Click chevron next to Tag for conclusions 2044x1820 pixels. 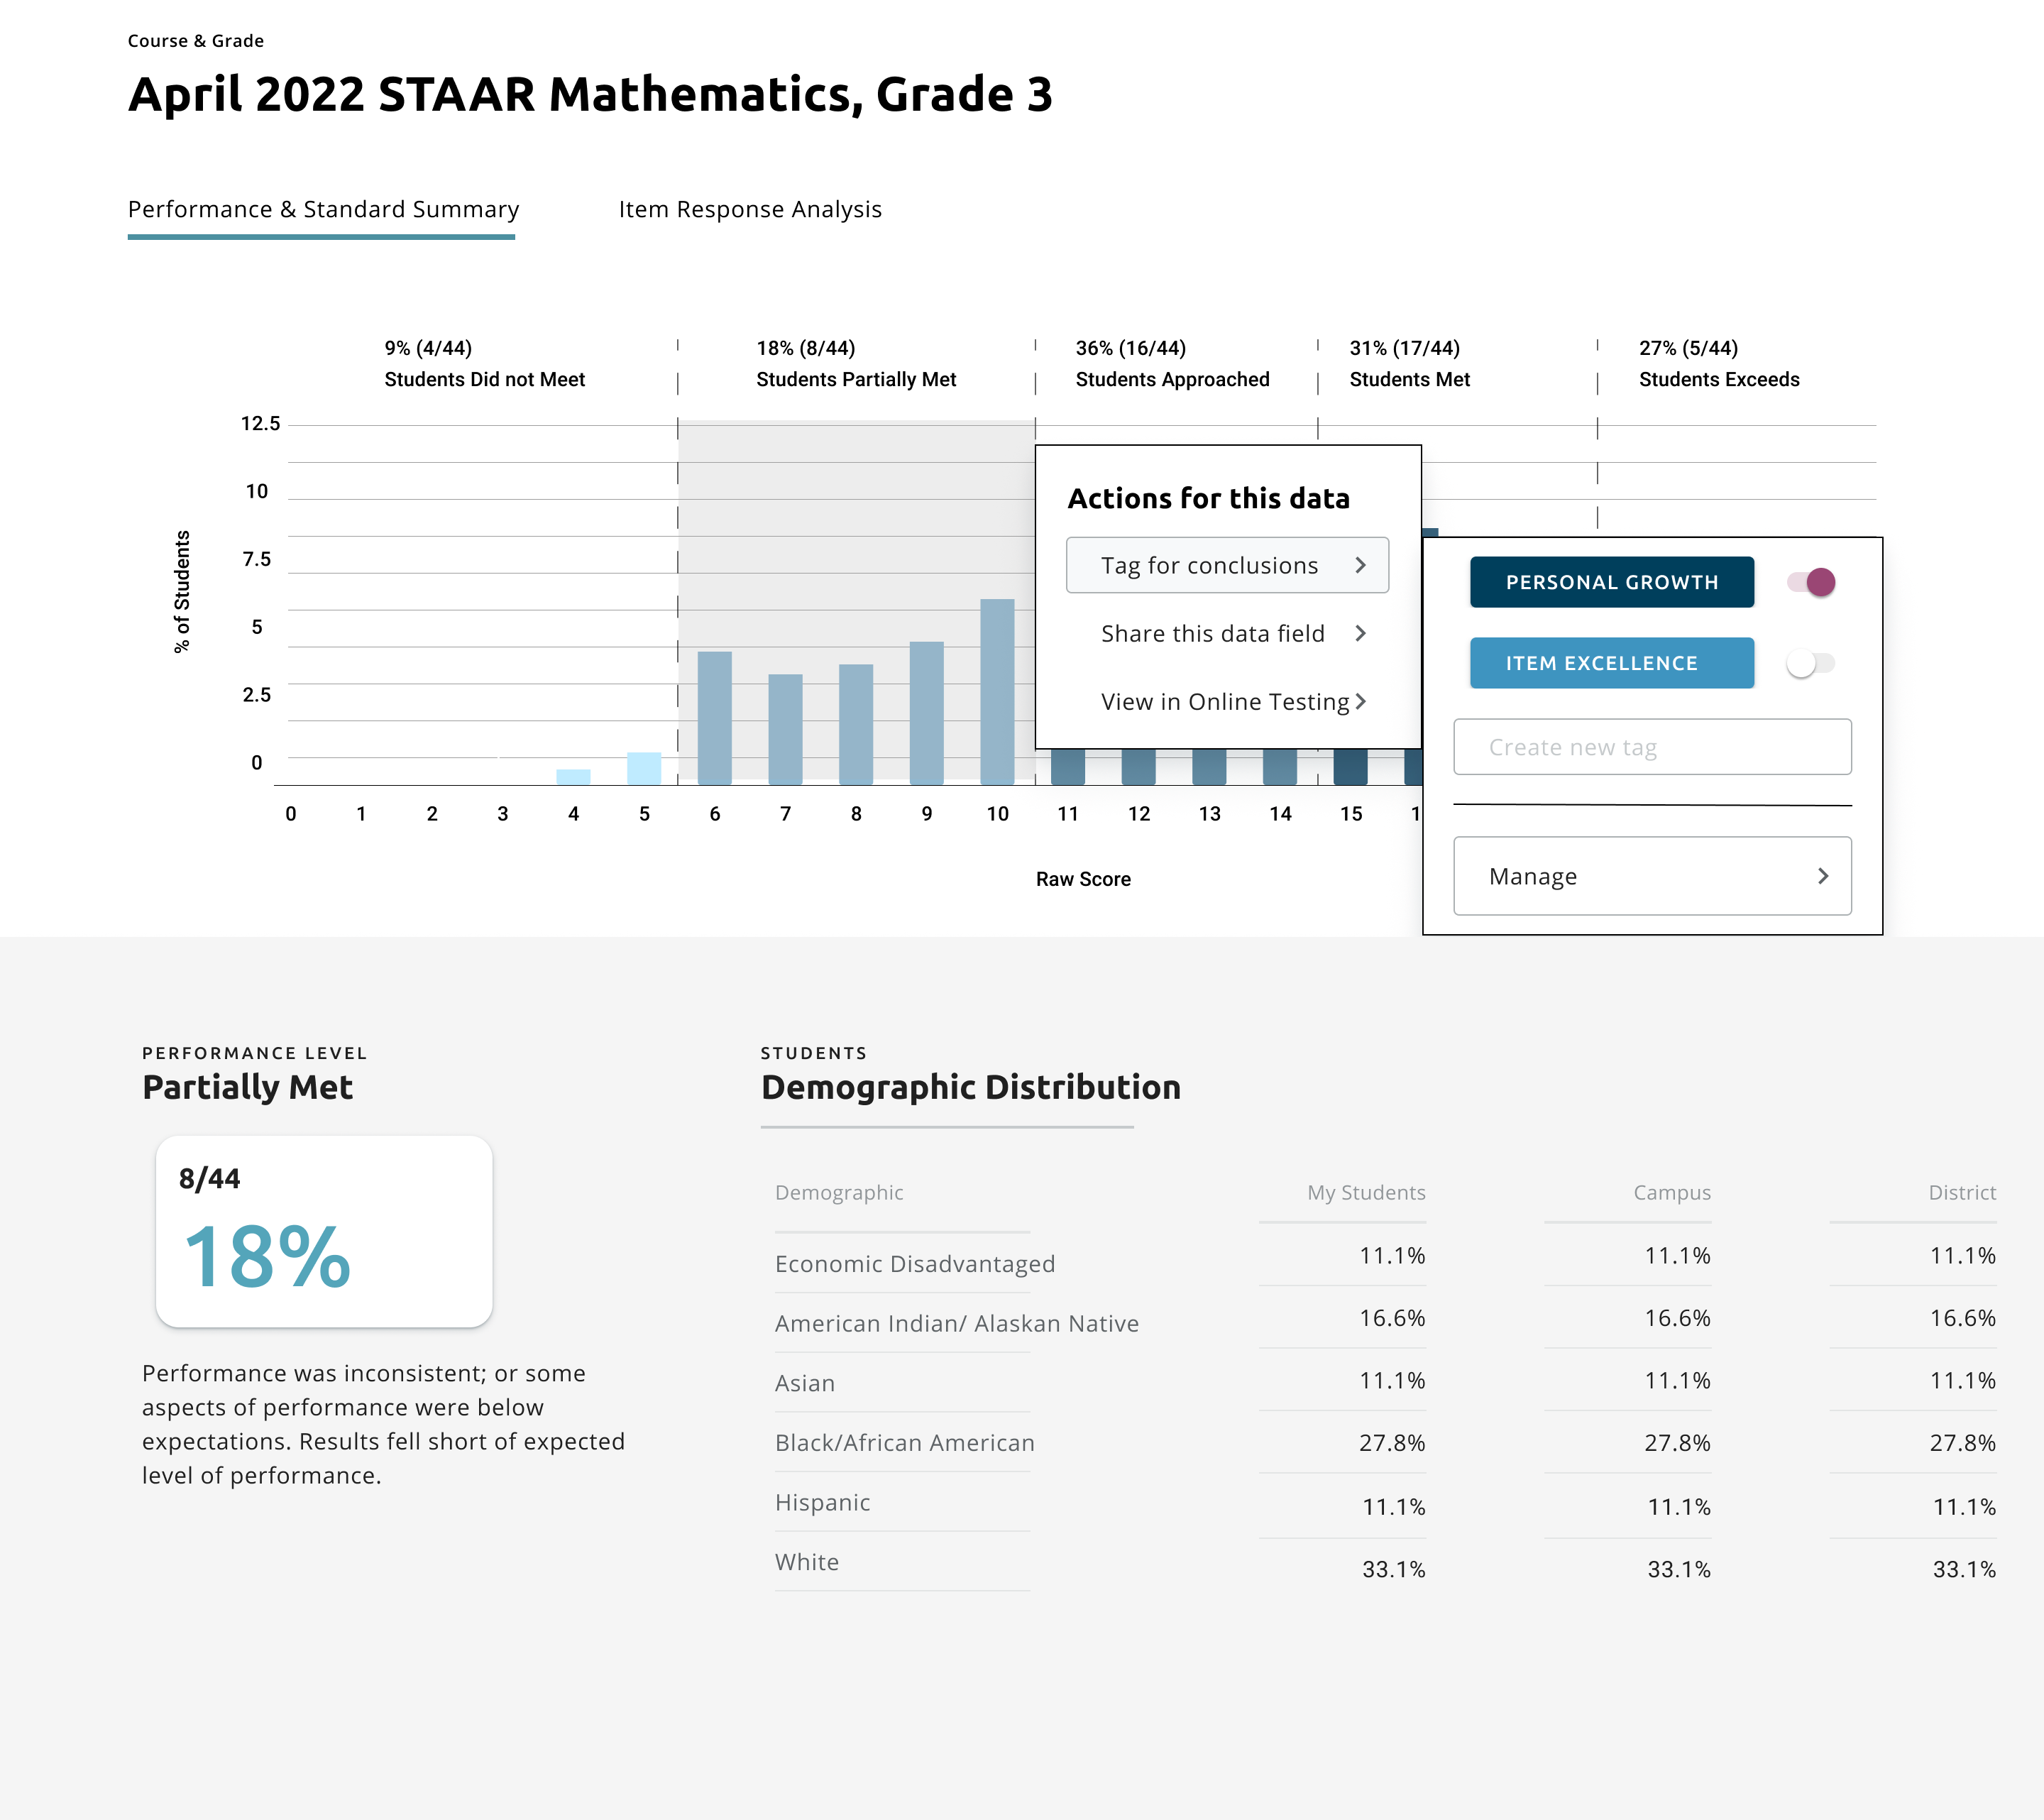1360,565
